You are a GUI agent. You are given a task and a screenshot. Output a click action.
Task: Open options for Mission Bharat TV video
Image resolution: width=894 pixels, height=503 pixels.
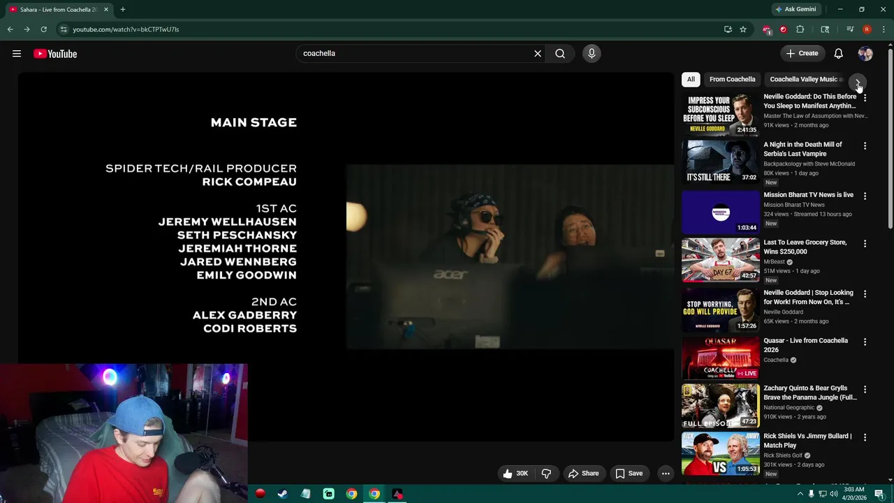(865, 196)
